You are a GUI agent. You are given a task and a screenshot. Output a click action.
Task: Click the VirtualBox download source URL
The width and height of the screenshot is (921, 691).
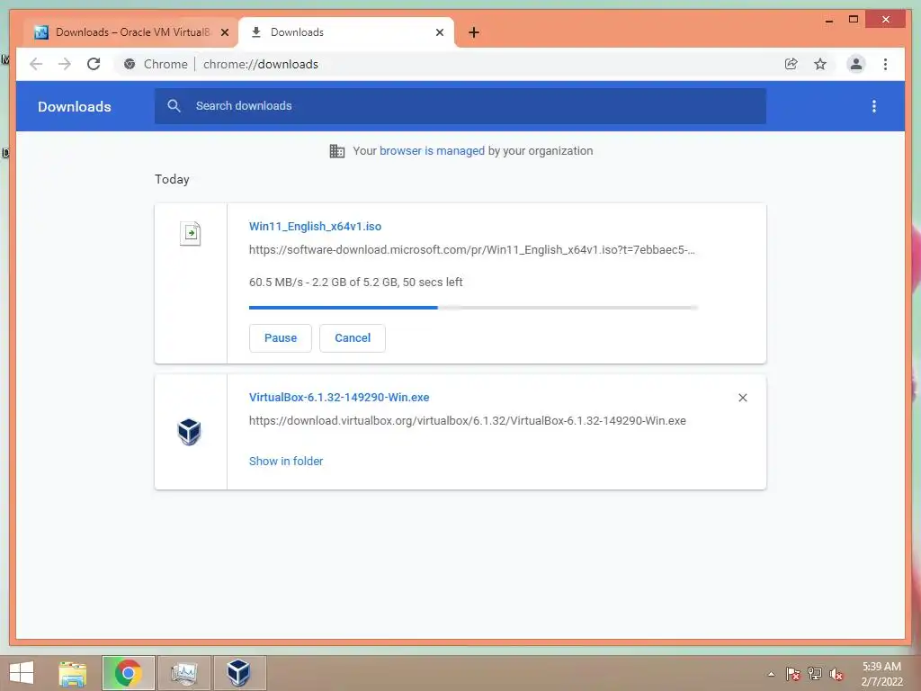[x=467, y=421]
